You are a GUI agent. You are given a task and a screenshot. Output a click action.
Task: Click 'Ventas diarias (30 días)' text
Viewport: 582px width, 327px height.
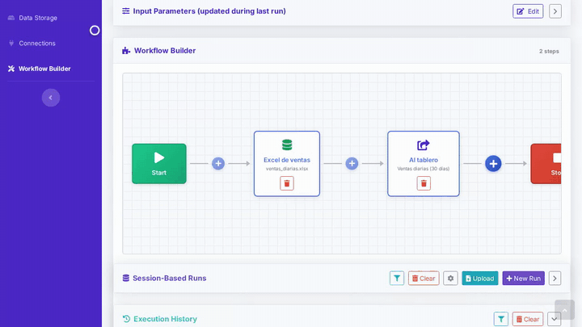(x=424, y=169)
